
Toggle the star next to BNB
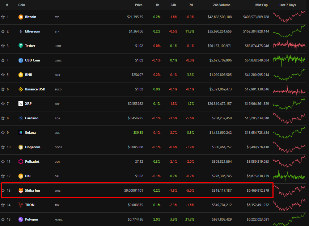pos(3,75)
